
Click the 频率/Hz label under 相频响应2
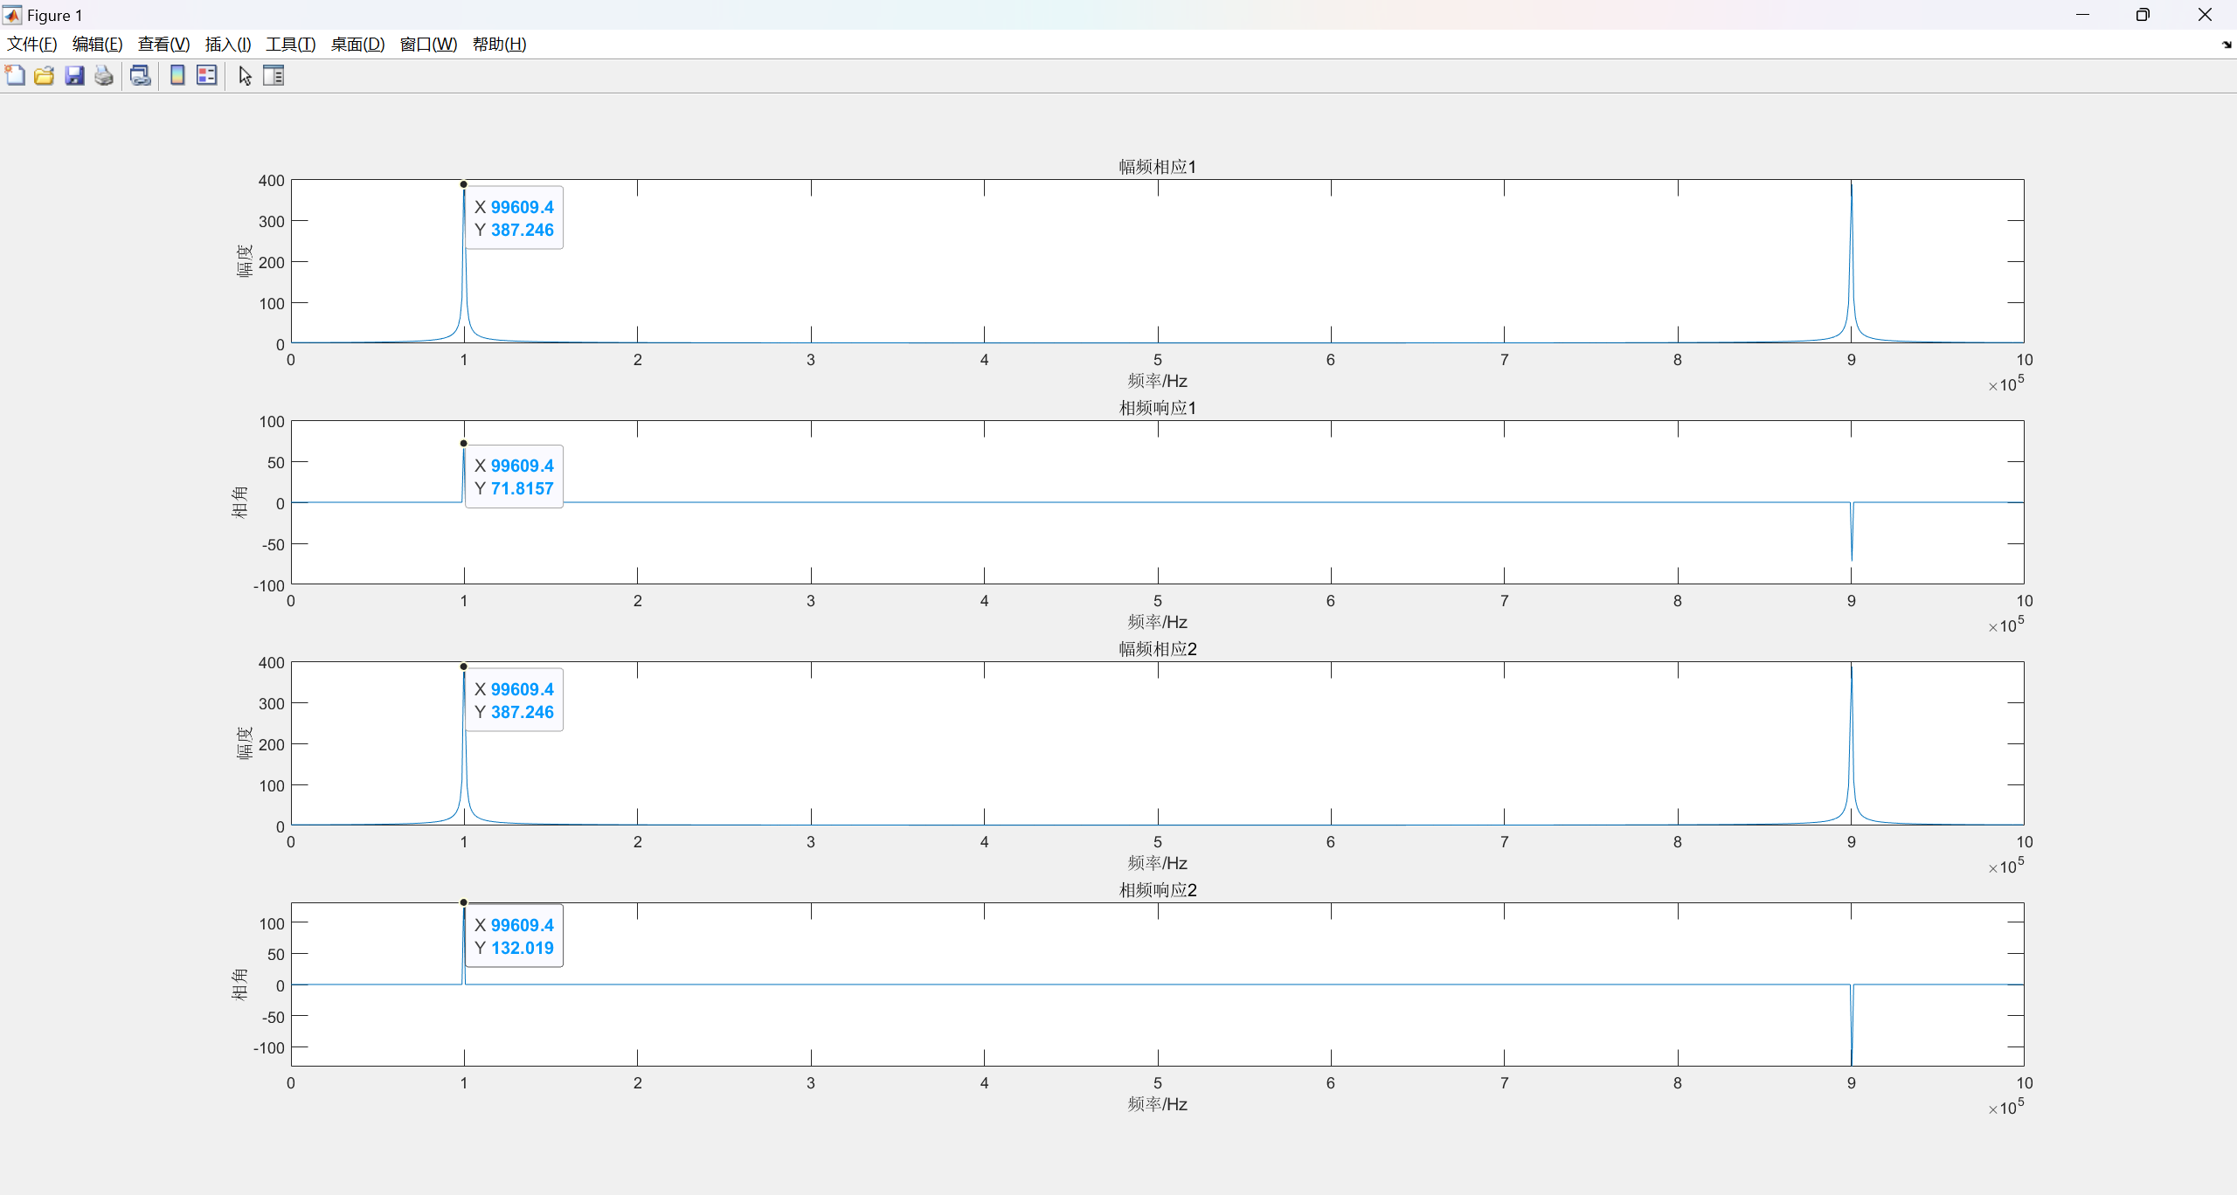[x=1158, y=1104]
